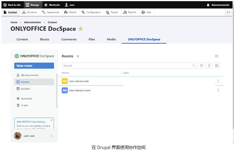Sort by the Name column header

click(x=65, y=73)
